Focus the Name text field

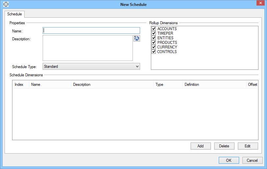(x=91, y=30)
